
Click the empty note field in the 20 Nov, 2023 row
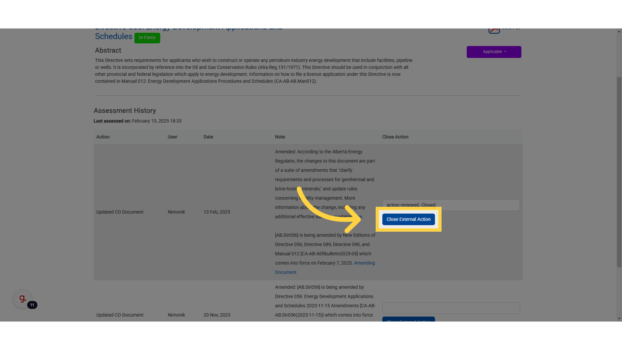(451, 308)
